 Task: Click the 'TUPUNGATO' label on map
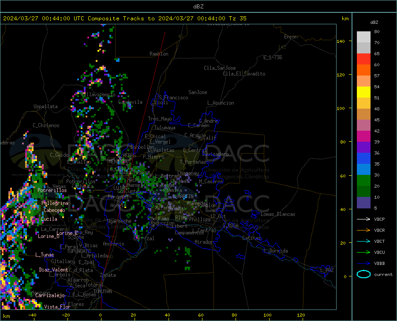point(79,251)
